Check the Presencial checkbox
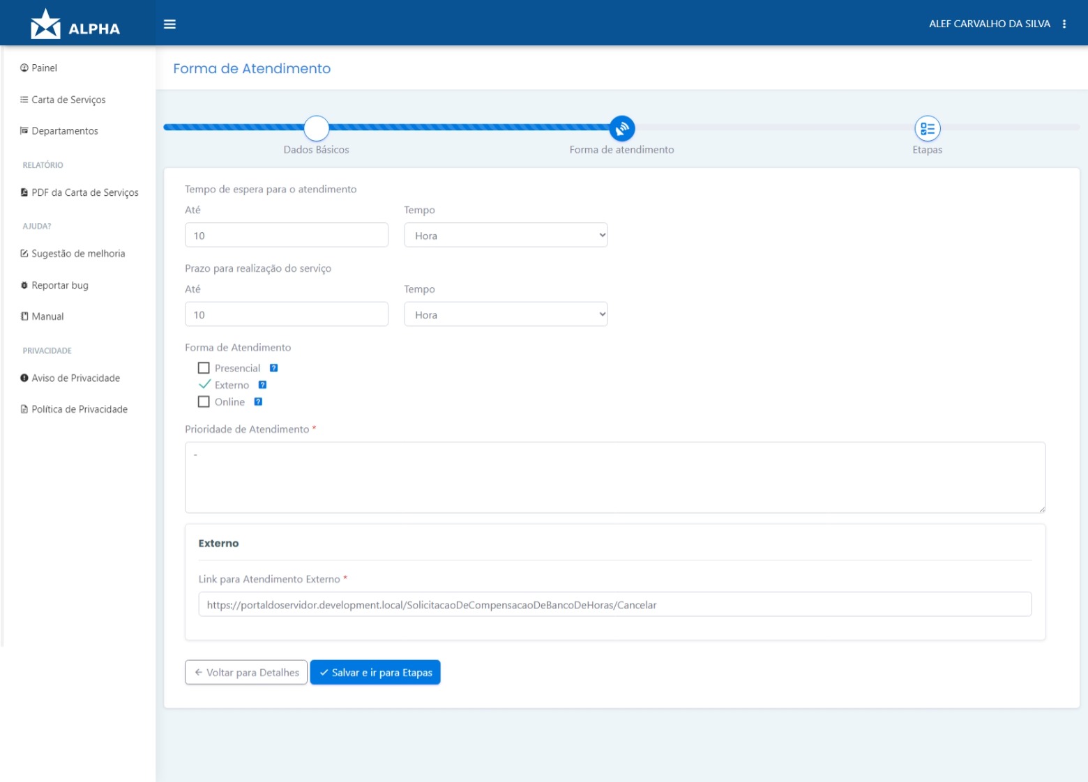Viewport: 1088px width, 782px height. pyautogui.click(x=204, y=368)
